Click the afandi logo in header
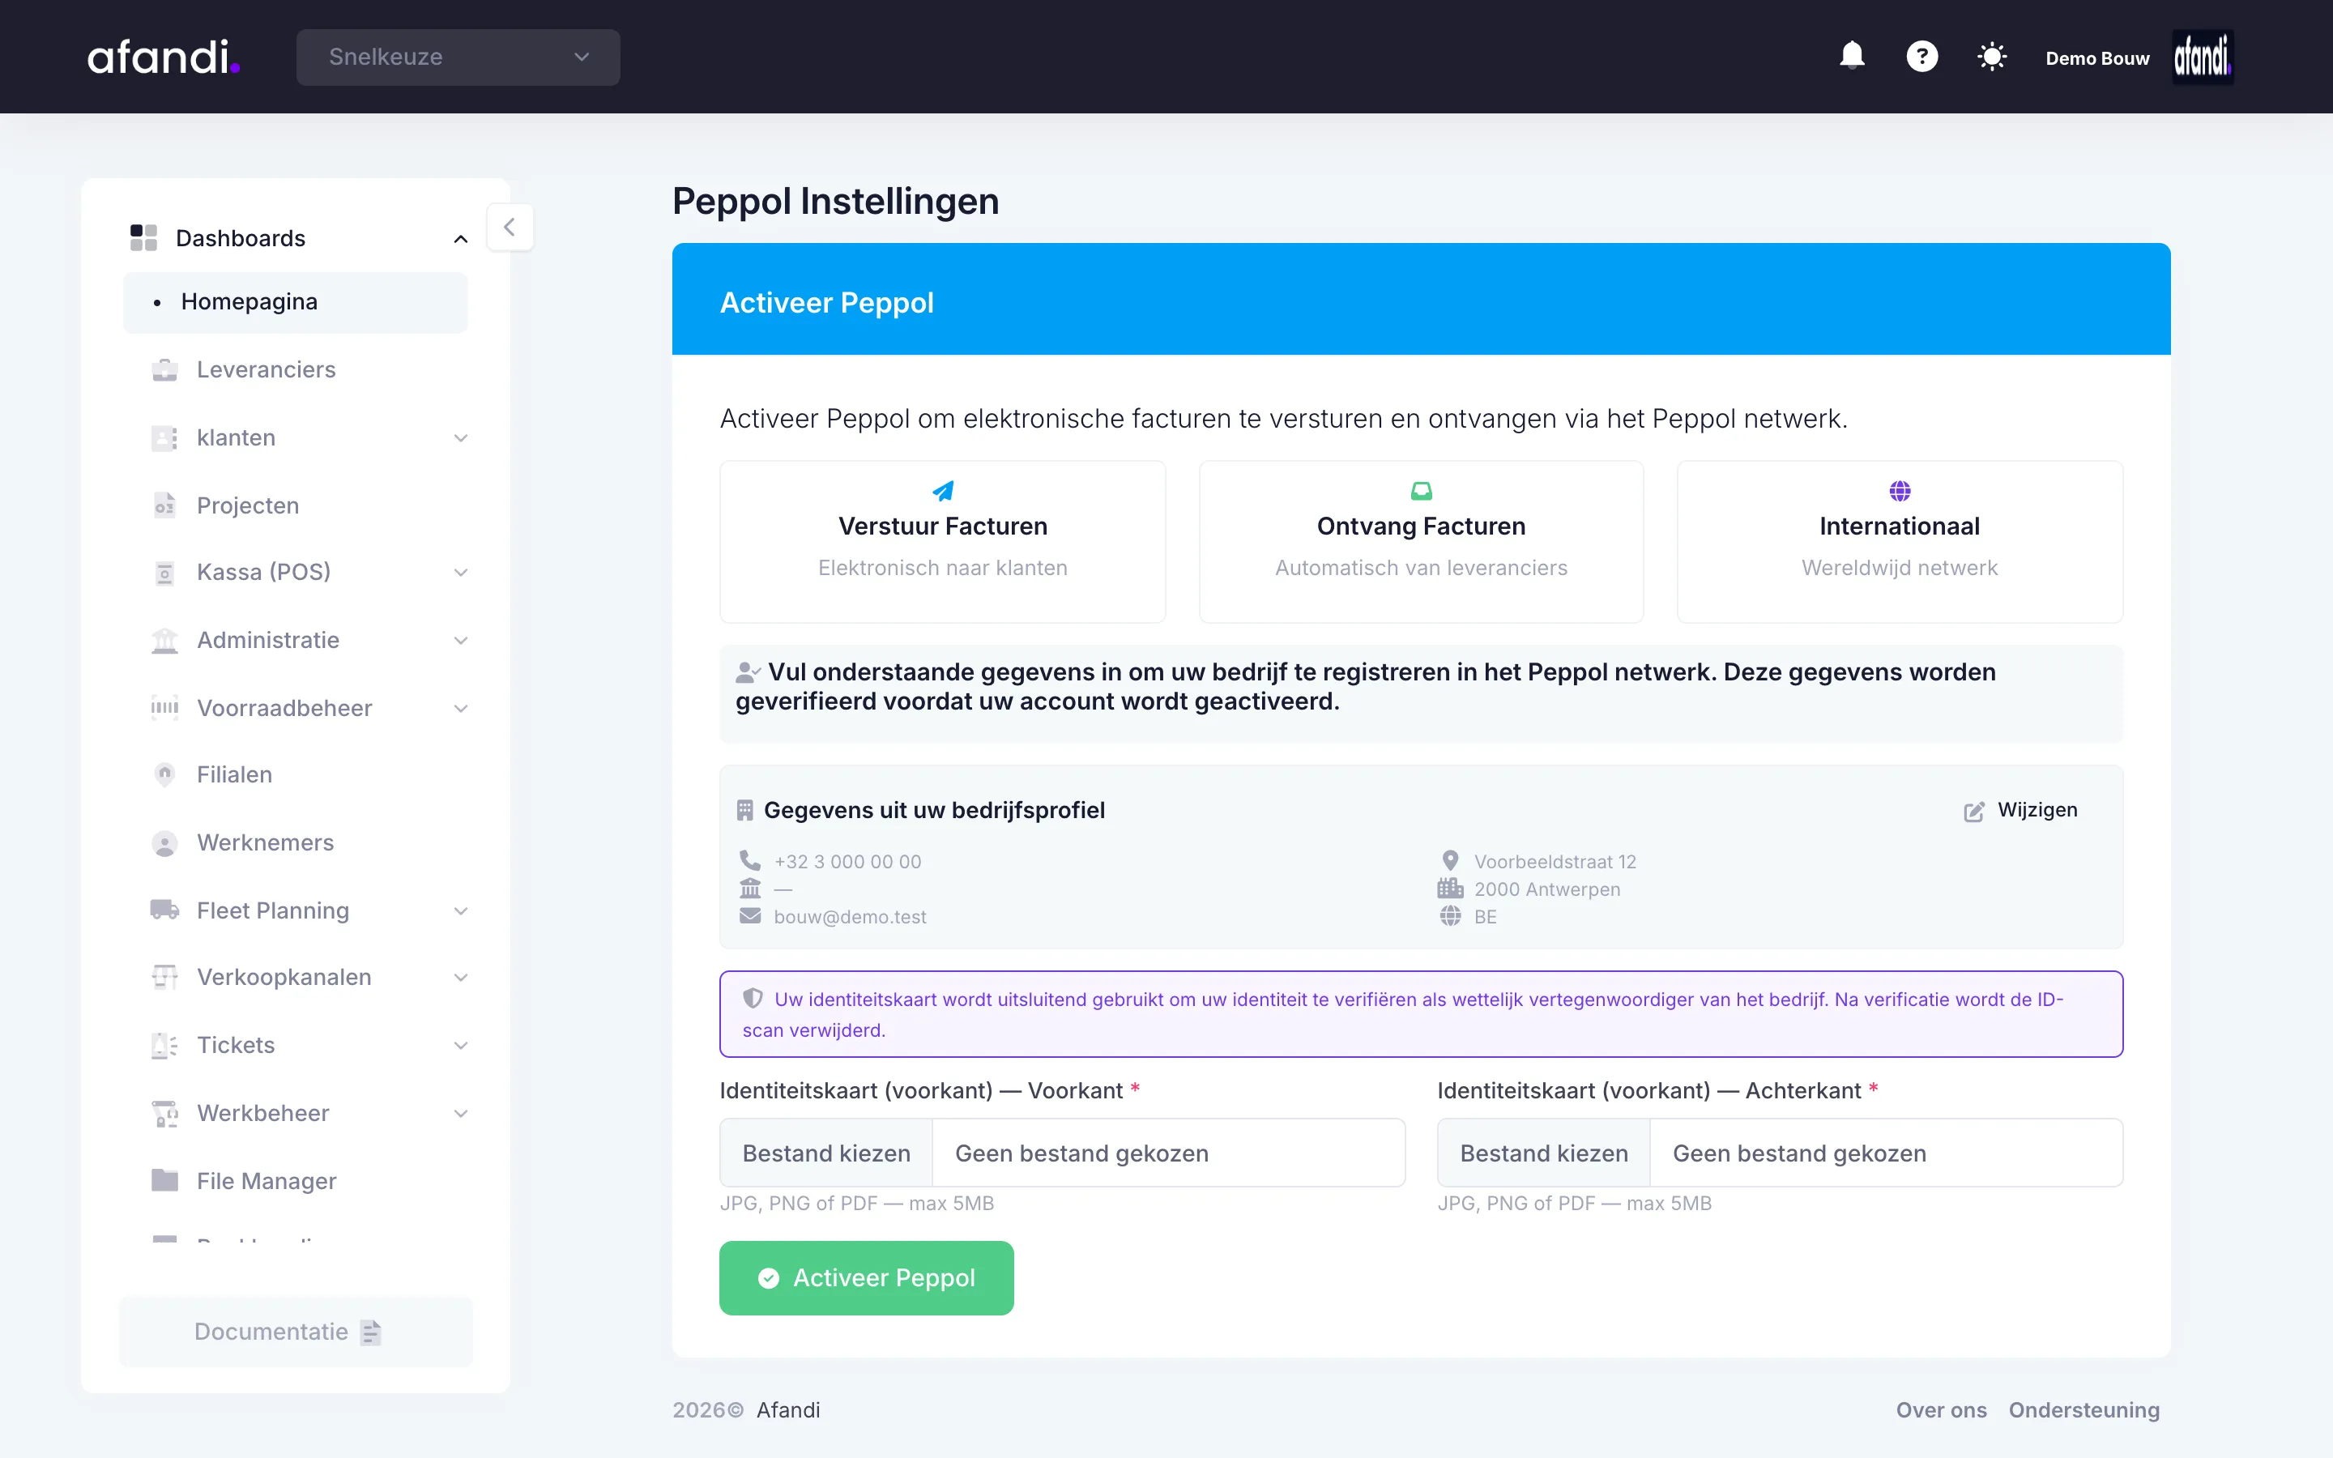Viewport: 2333px width, 1458px height. click(164, 57)
